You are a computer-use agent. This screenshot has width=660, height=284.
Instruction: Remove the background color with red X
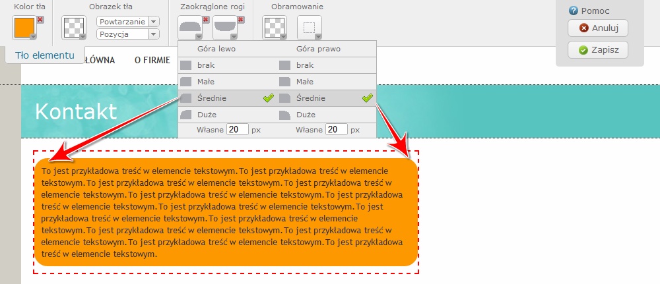40,20
